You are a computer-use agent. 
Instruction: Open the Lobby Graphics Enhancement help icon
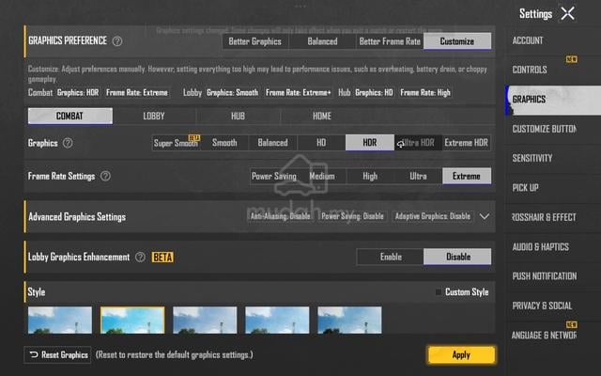(x=140, y=257)
